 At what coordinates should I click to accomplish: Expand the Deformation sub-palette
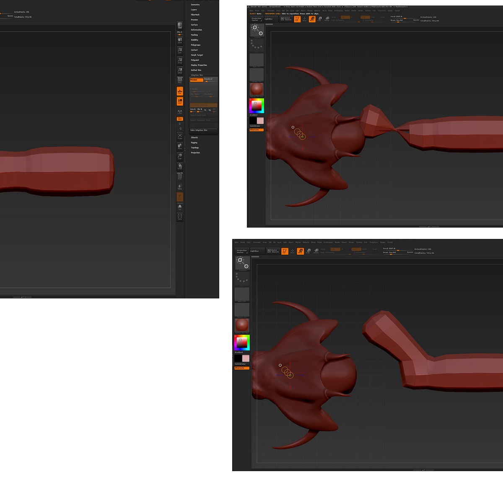tap(197, 30)
